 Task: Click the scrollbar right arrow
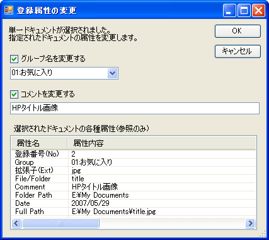point(250,223)
